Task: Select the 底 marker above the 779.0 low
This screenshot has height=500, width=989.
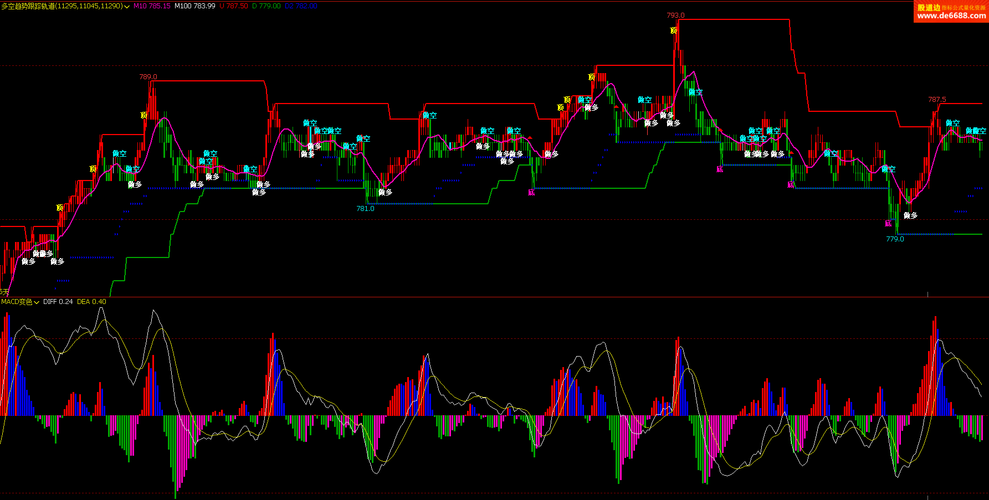Action: click(888, 223)
